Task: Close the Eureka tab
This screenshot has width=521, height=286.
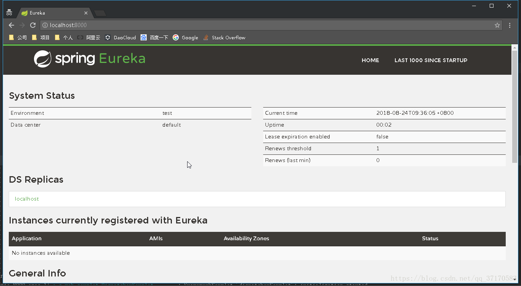Action: pos(86,13)
